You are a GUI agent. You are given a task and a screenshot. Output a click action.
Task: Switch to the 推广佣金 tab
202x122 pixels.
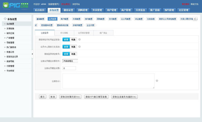[103, 33]
